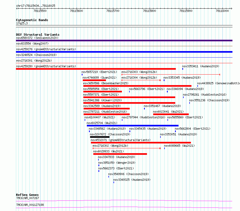Click nsv5662804 (Ebert2021) label

click(x=193, y=129)
